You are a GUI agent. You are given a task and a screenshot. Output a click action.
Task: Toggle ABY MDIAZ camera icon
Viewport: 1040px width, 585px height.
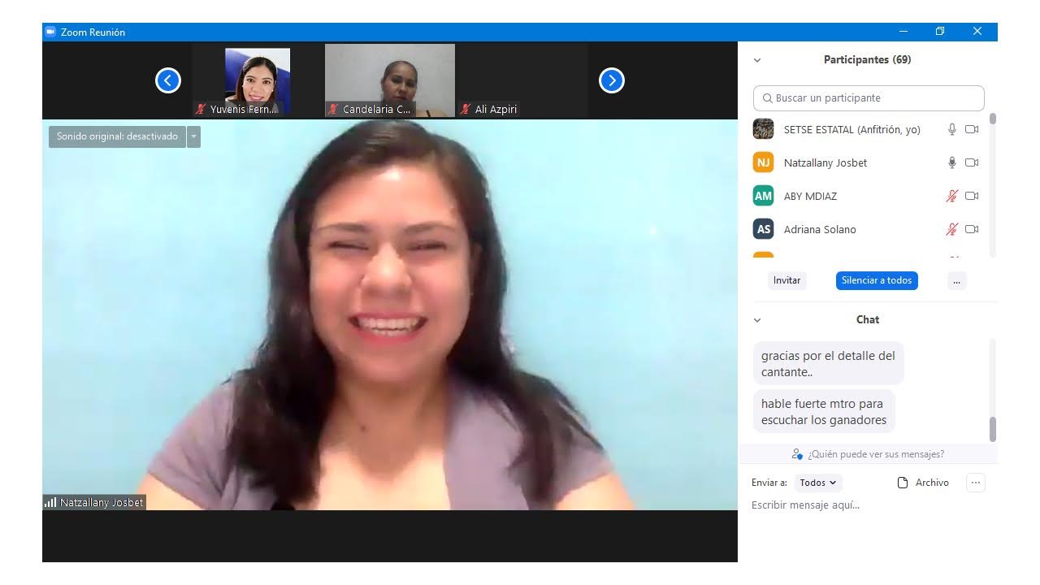[x=972, y=196]
